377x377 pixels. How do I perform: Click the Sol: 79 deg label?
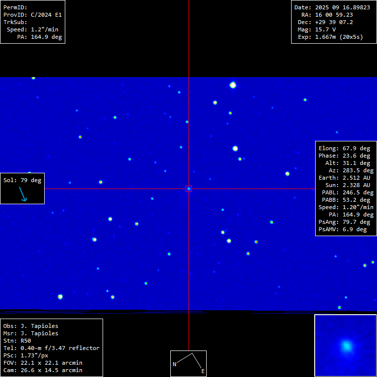[x=23, y=180]
